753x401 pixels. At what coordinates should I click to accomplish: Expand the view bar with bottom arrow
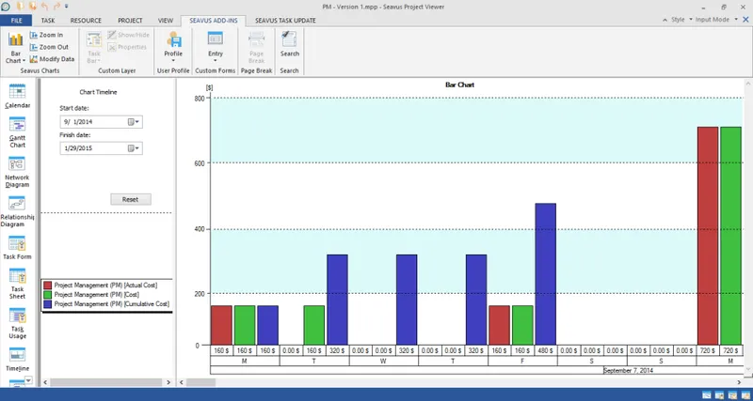click(x=28, y=380)
